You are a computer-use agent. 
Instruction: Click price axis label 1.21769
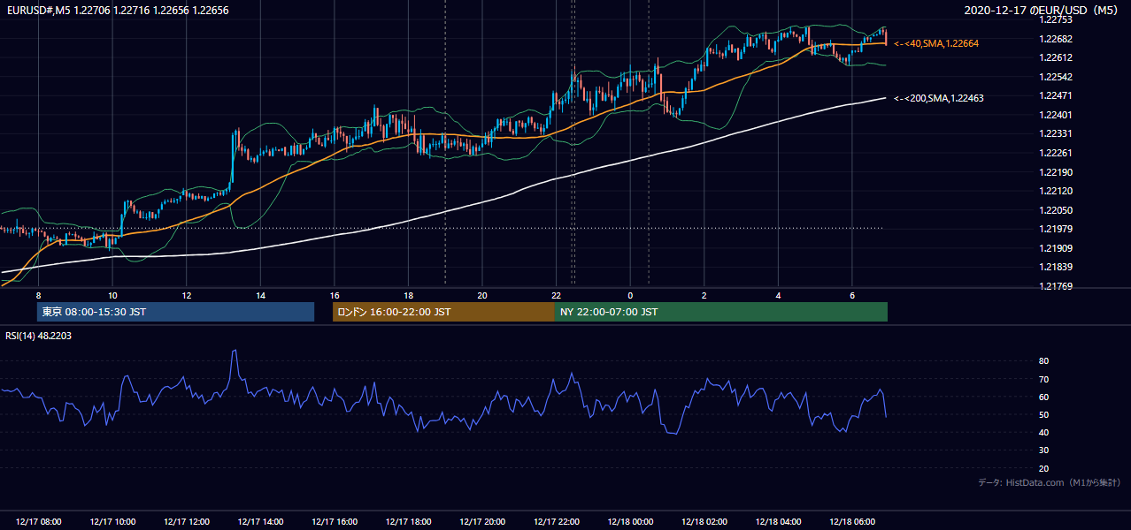[x=1054, y=286]
